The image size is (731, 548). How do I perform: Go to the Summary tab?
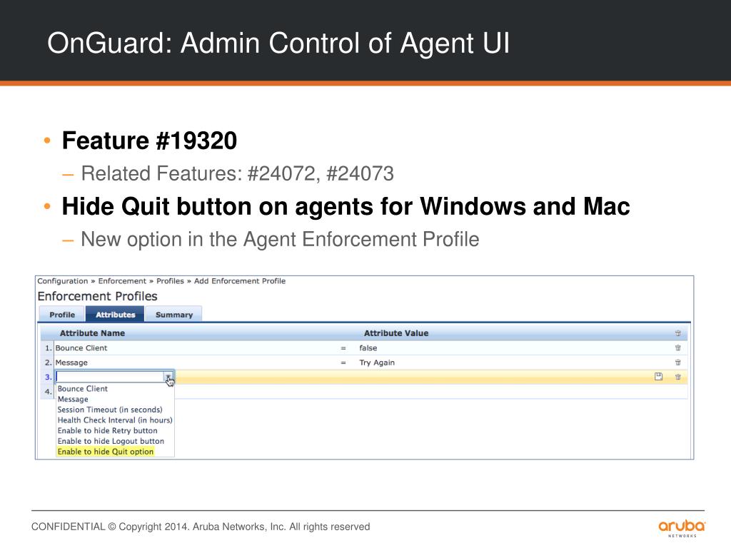174,315
